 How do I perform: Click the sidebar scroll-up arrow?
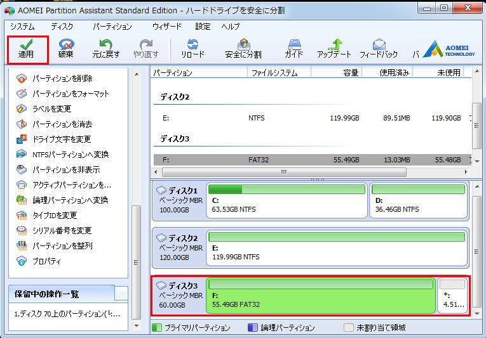[x=137, y=74]
